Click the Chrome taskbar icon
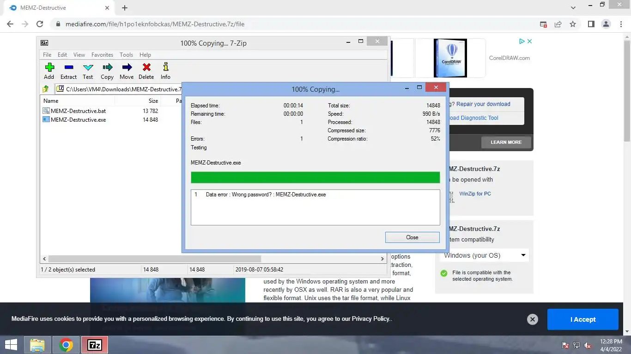This screenshot has width=631, height=354. pos(66,345)
